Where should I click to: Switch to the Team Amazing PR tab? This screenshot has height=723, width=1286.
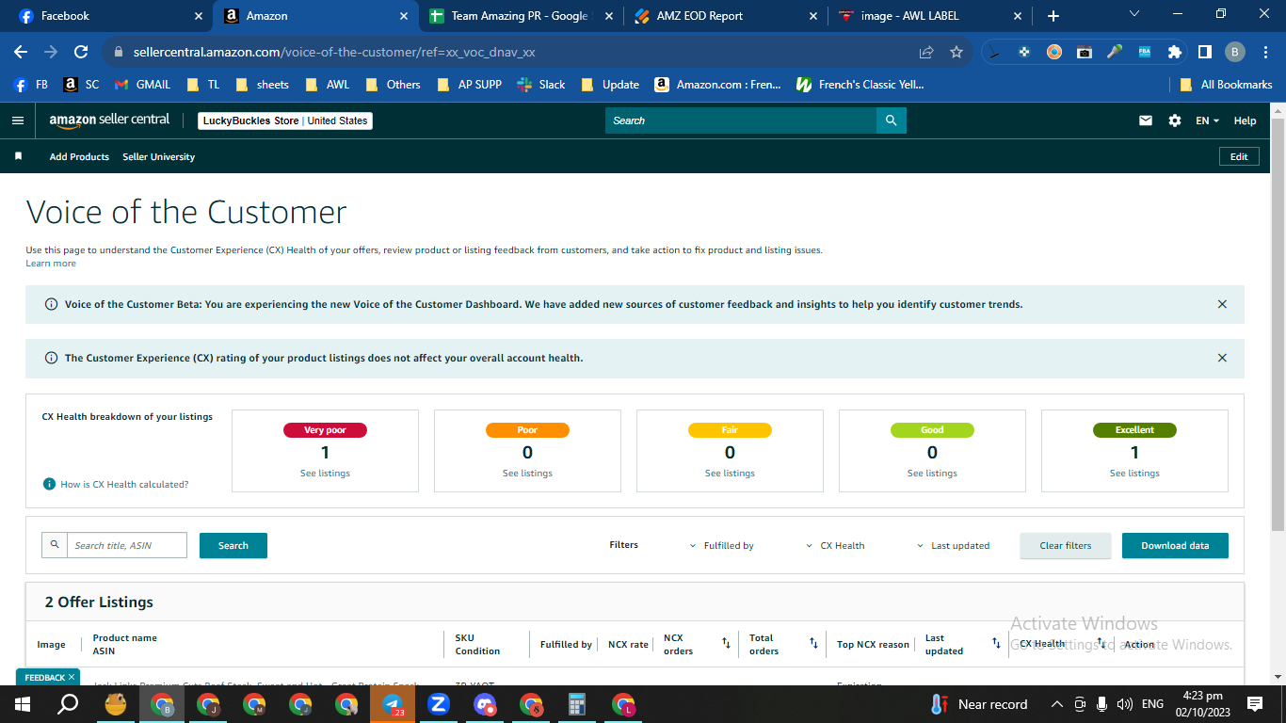519,16
